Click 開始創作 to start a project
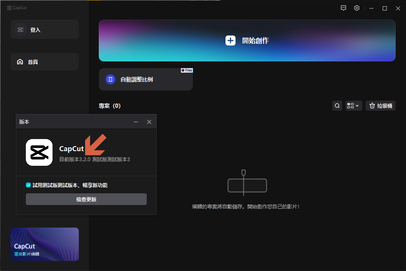Image resolution: width=406 pixels, height=271 pixels. tap(247, 41)
